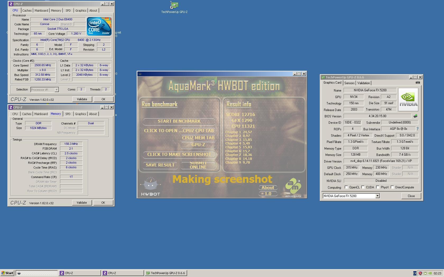Open Caches tab in bottom CPU-Z window
Image resolution: width=444 pixels, height=277 pixels.
click(x=26, y=114)
